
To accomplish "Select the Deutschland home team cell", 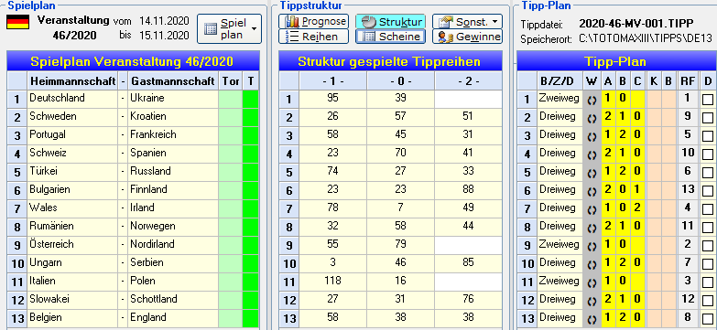I will (72, 99).
